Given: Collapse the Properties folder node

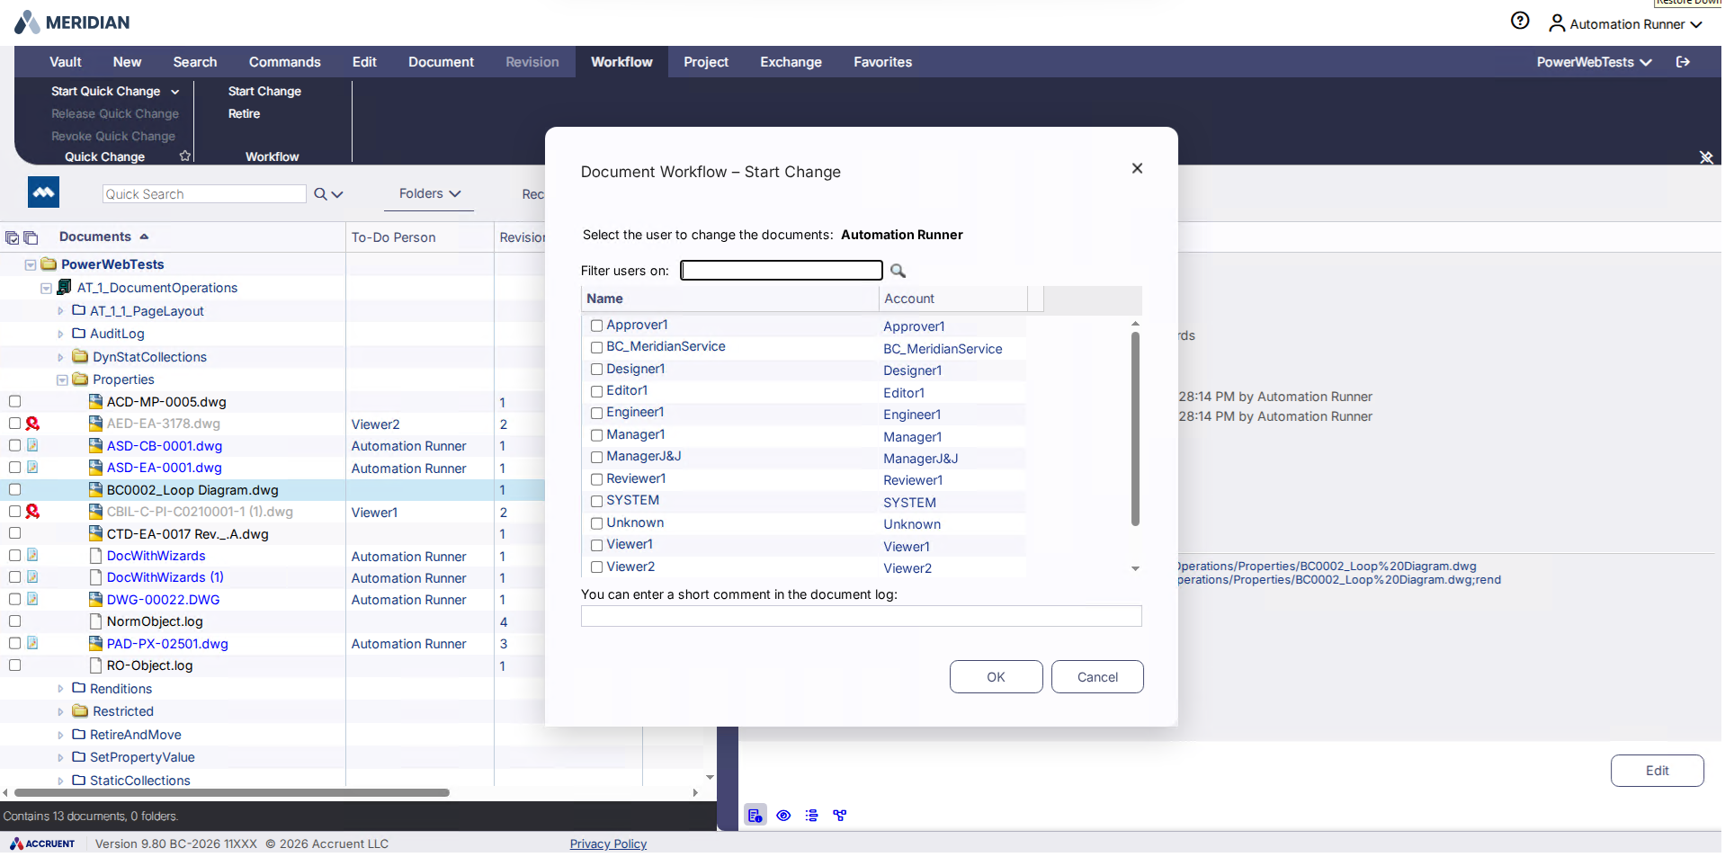Looking at the screenshot, I should tap(62, 380).
